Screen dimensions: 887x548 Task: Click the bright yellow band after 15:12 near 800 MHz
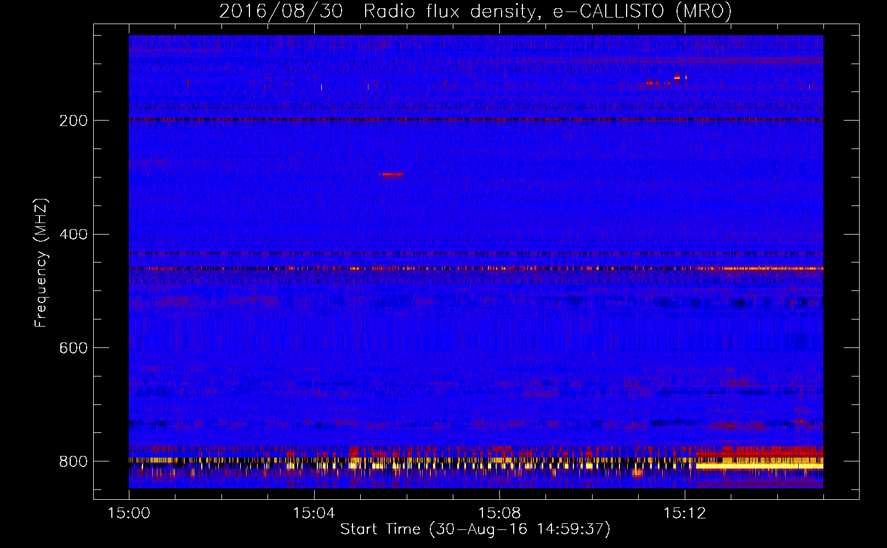click(759, 465)
